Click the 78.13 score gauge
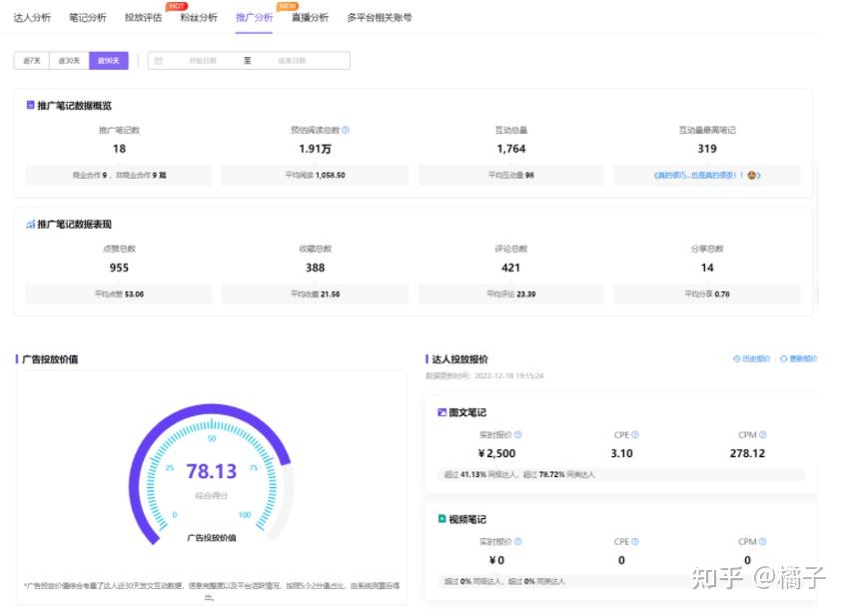 pyautogui.click(x=212, y=474)
